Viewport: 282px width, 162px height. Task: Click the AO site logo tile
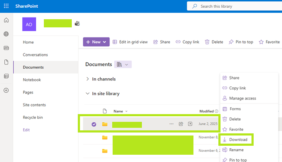[29, 24]
